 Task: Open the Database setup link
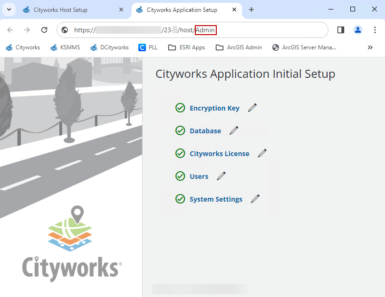pos(205,131)
